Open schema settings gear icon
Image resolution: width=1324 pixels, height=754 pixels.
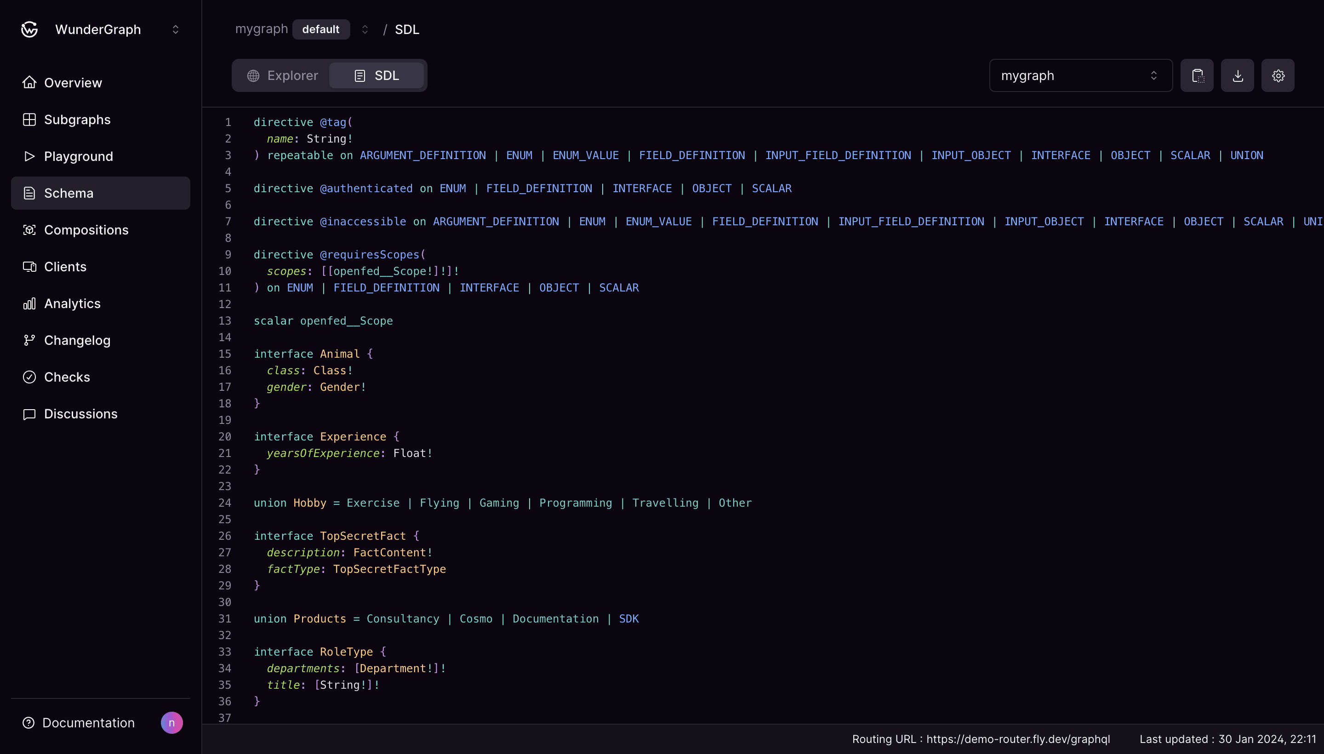[x=1278, y=74]
